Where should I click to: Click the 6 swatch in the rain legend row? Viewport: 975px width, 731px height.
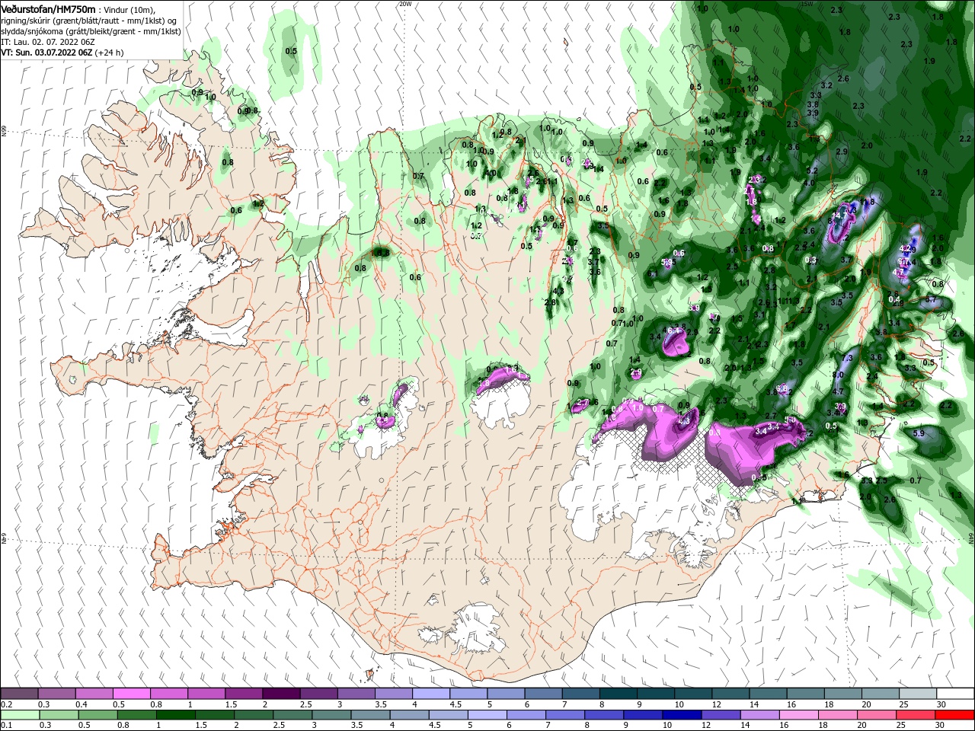point(526,715)
